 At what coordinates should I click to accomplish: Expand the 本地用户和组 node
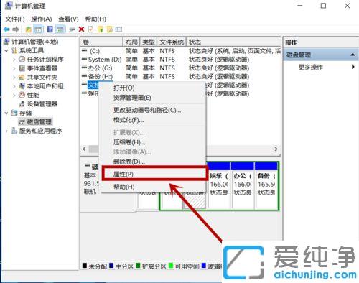[x=14, y=86]
